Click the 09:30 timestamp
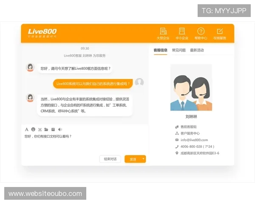Image resolution: width=255 pixels, height=204 pixels. (x=85, y=48)
